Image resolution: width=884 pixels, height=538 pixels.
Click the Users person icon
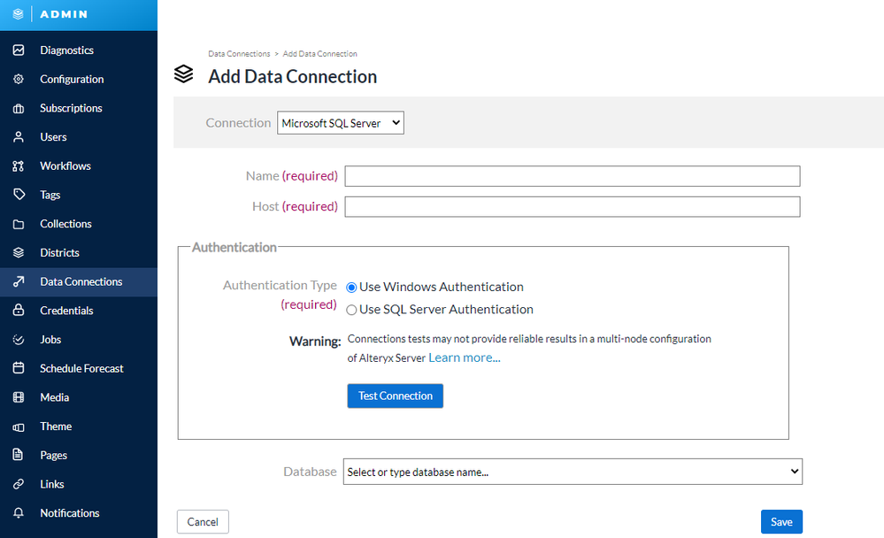click(19, 137)
